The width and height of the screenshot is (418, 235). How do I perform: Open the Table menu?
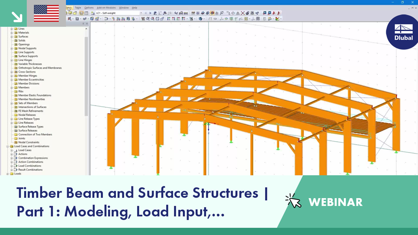(x=78, y=8)
